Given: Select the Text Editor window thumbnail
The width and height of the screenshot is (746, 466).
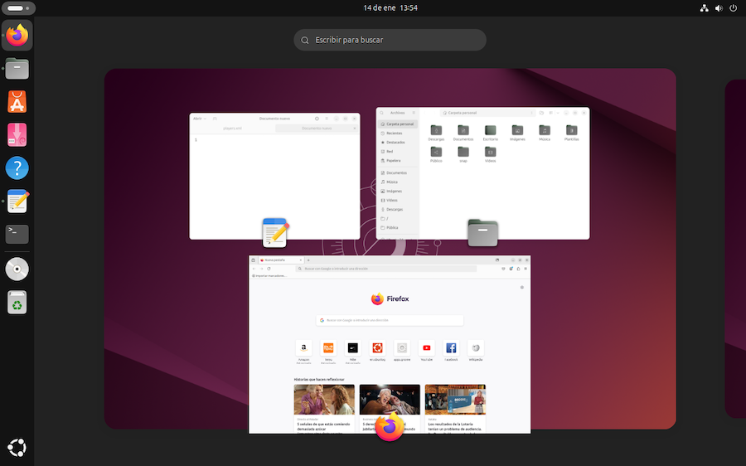Looking at the screenshot, I should [274, 176].
